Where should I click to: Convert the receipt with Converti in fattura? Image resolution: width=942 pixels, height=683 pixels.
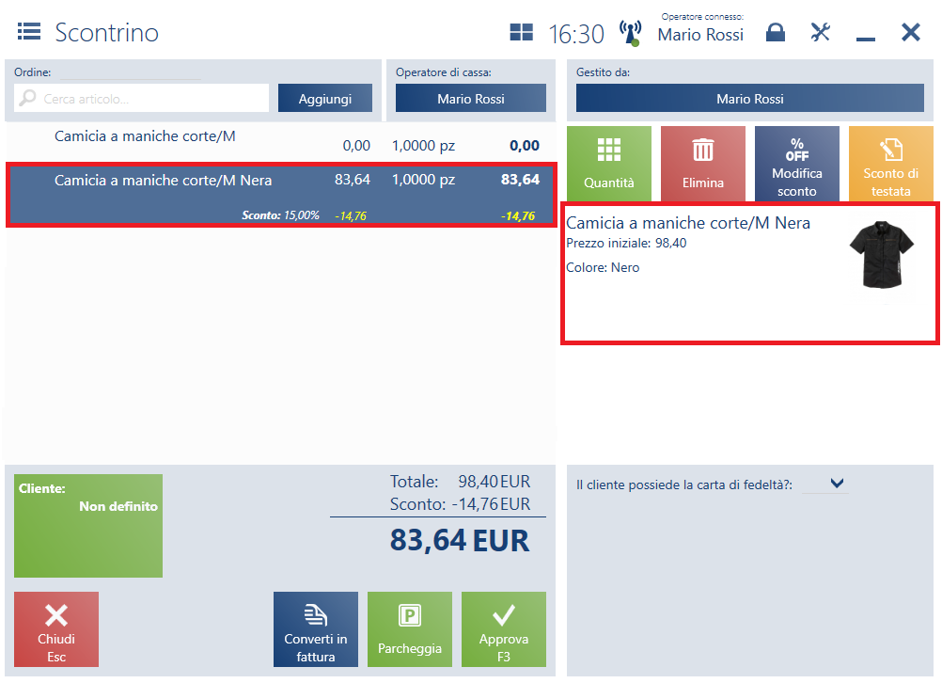pos(315,629)
